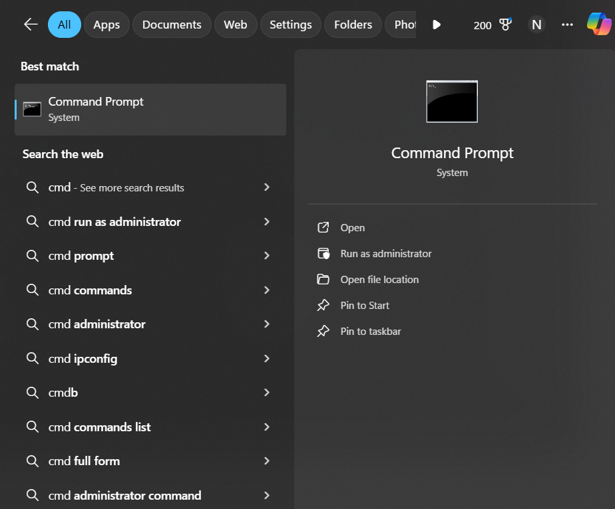Open Command Prompt via Open action
Image resolution: width=615 pixels, height=509 pixels.
click(x=353, y=227)
